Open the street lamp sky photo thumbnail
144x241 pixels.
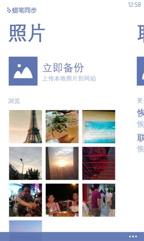click(x=25, y=163)
